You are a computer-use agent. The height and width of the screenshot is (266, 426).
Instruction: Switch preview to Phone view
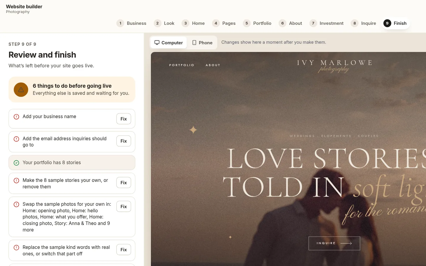coord(202,43)
